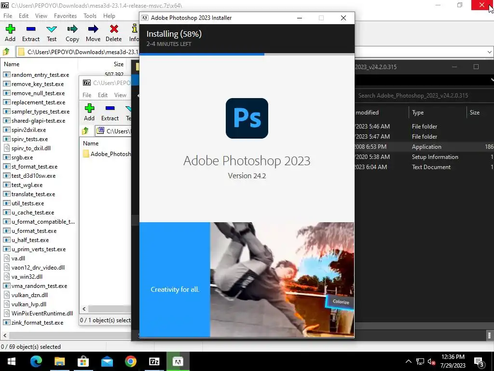Click the Explorer search box

424,96
